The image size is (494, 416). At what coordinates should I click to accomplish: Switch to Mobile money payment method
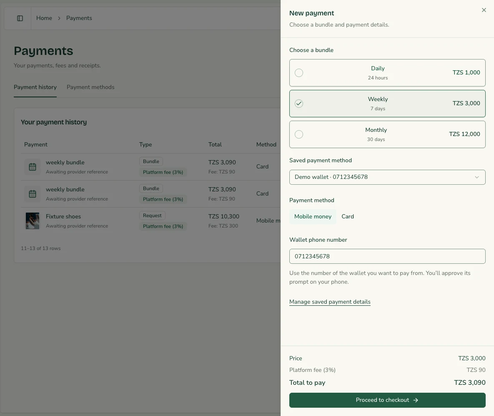[x=313, y=216]
